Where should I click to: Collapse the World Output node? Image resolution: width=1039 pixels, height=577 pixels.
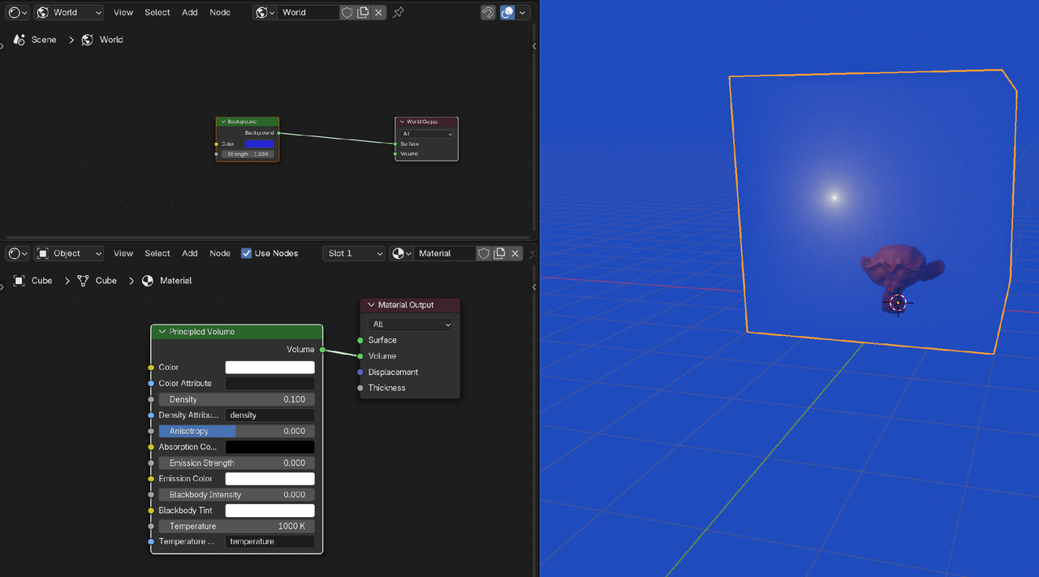[402, 122]
